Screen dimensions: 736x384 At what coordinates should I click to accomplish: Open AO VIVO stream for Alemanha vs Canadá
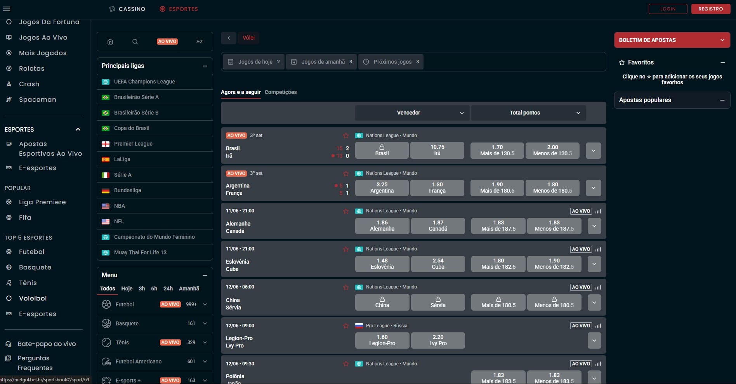point(581,211)
